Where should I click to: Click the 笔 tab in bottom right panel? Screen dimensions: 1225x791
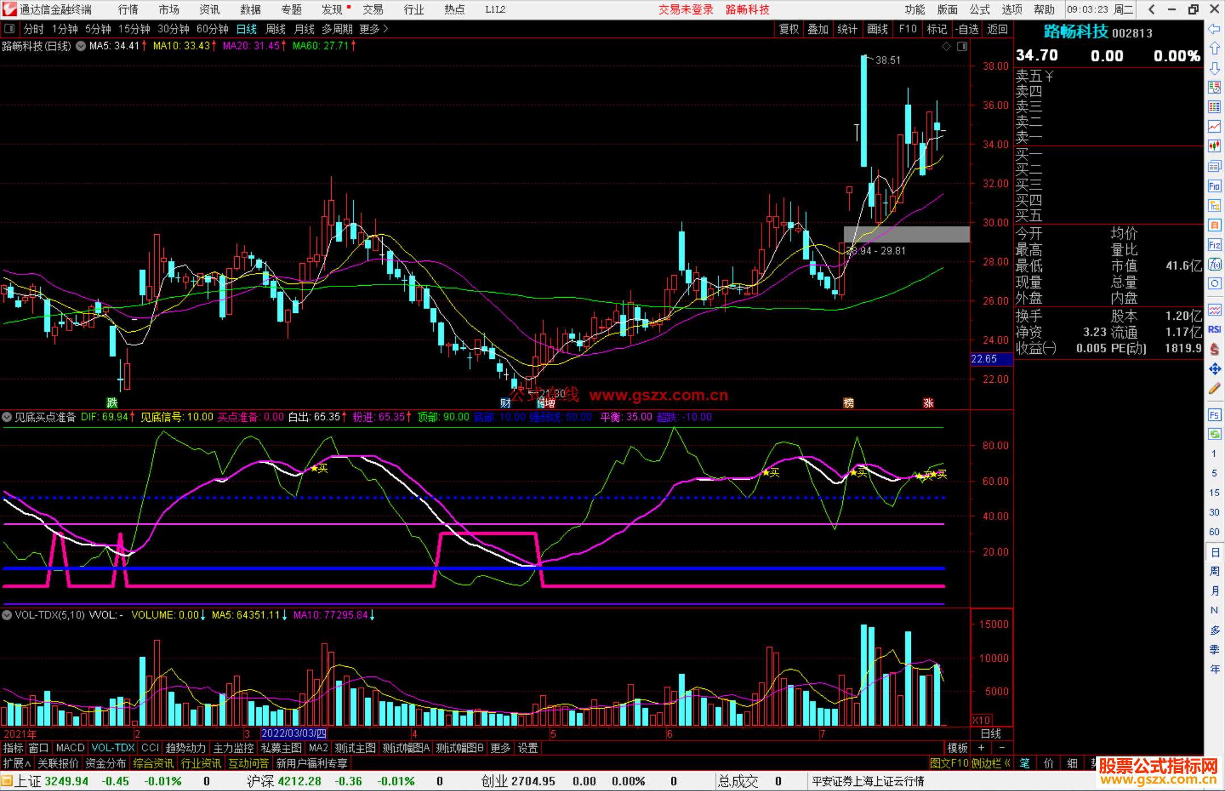point(1025,763)
